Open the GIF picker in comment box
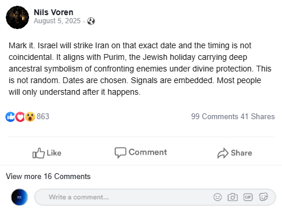This screenshot has height=211, width=282. click(248, 197)
